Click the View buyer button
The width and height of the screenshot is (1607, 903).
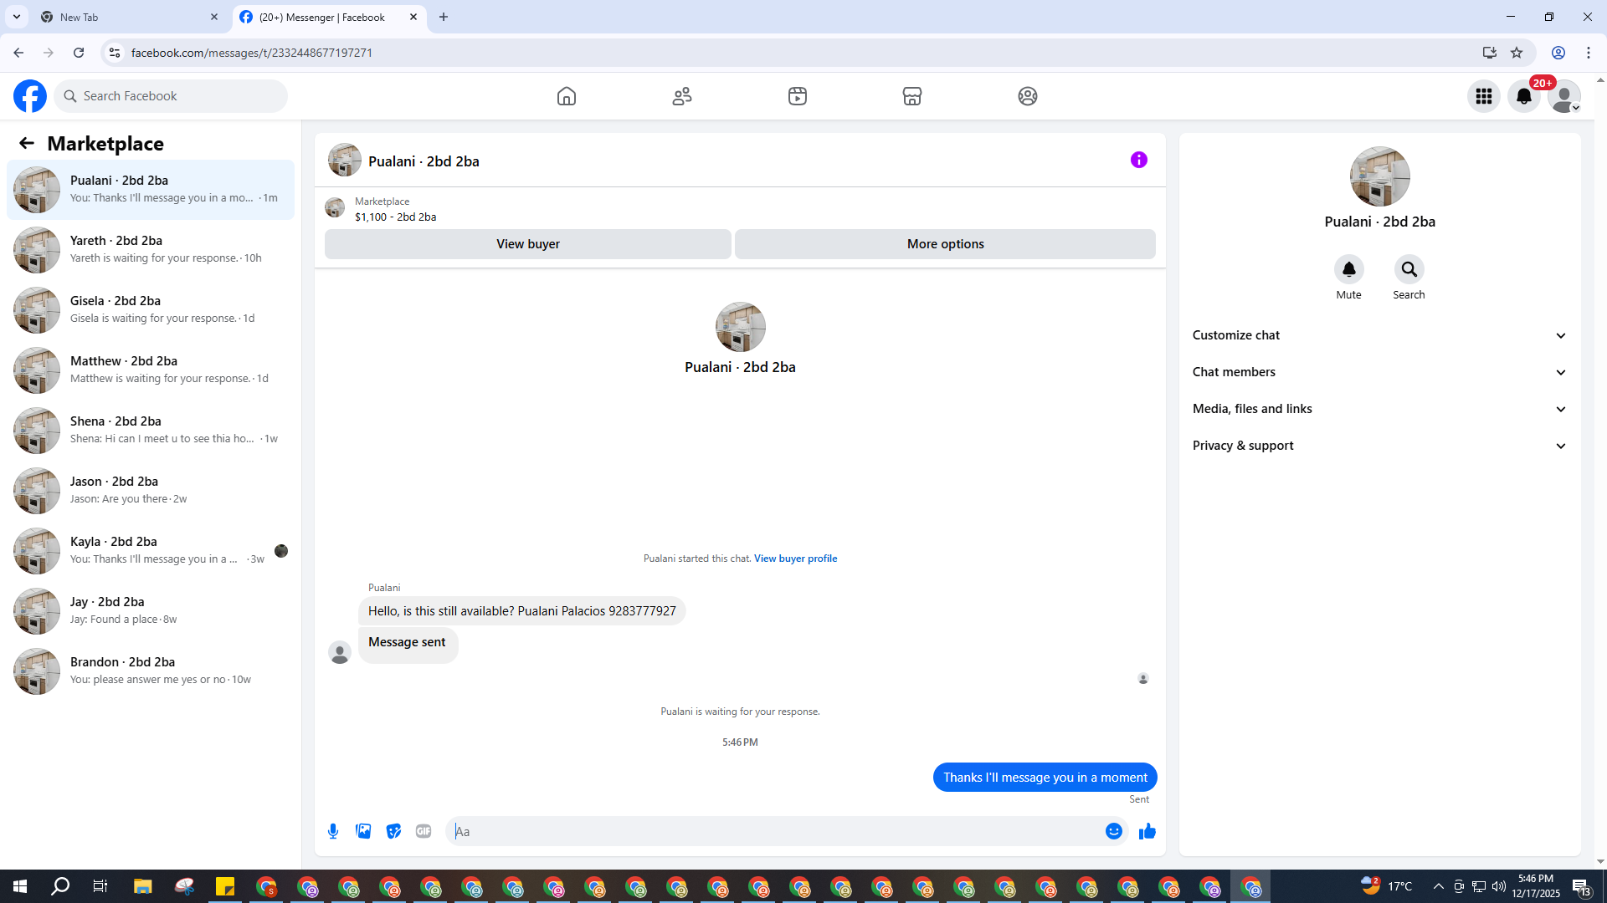coord(527,244)
